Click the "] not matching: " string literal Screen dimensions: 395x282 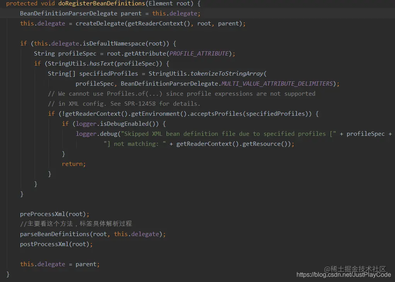pyautogui.click(x=135, y=144)
